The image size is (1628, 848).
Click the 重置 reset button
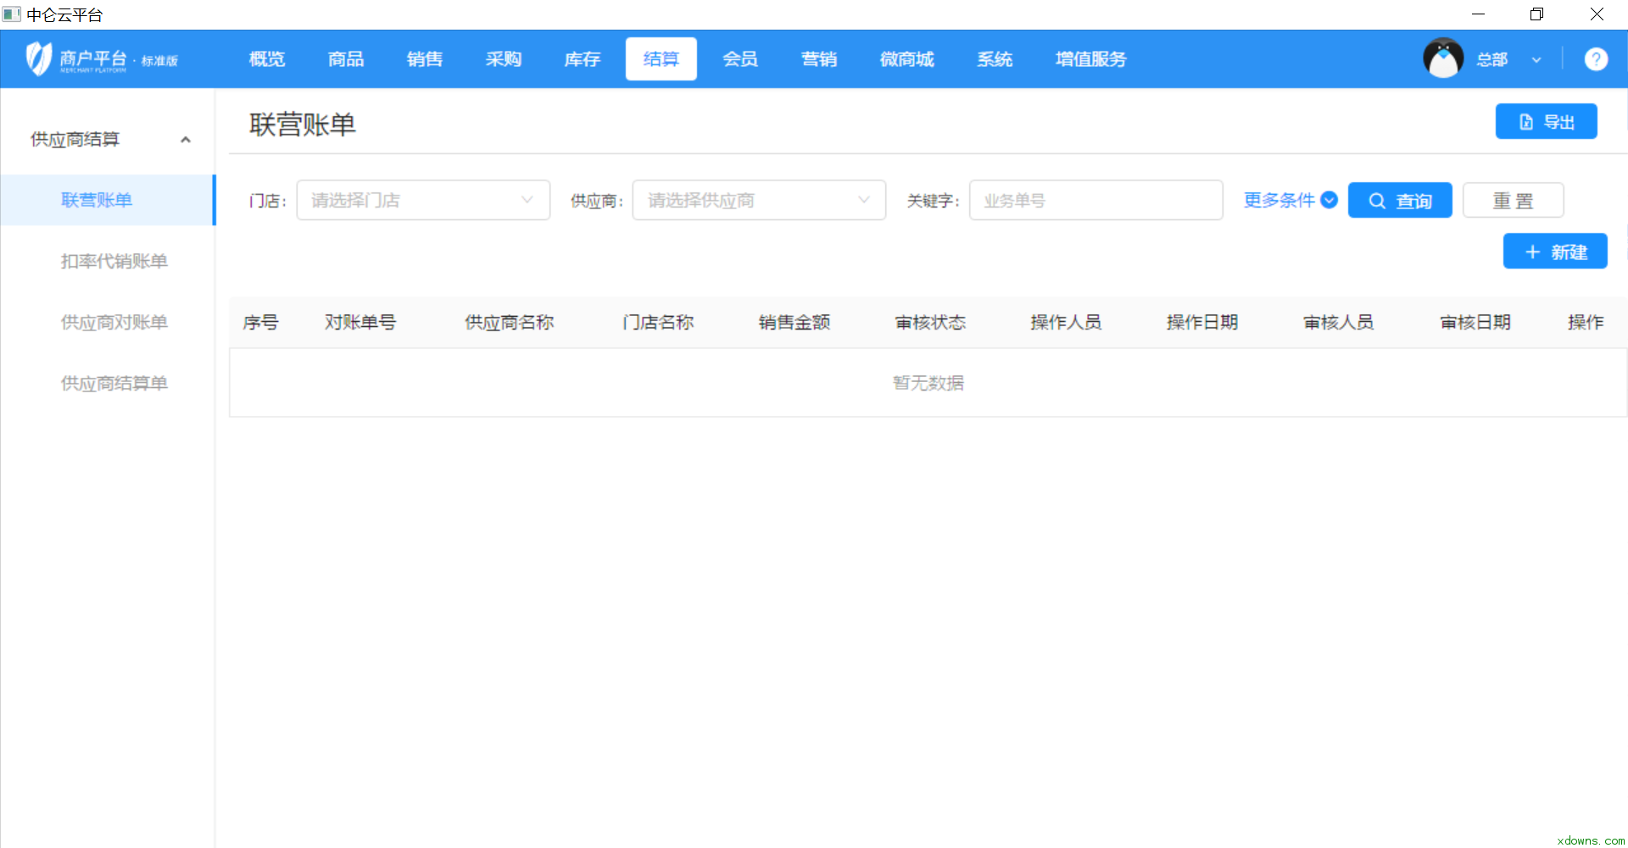point(1513,201)
